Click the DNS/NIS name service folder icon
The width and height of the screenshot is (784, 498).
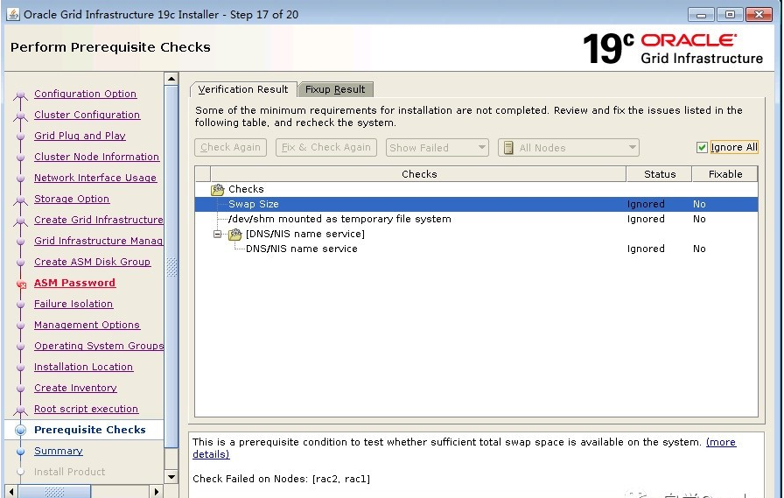[234, 235]
